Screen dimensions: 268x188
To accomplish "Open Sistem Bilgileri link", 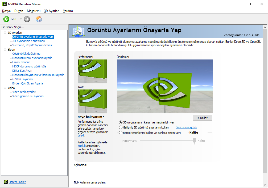I will pos(18,182).
